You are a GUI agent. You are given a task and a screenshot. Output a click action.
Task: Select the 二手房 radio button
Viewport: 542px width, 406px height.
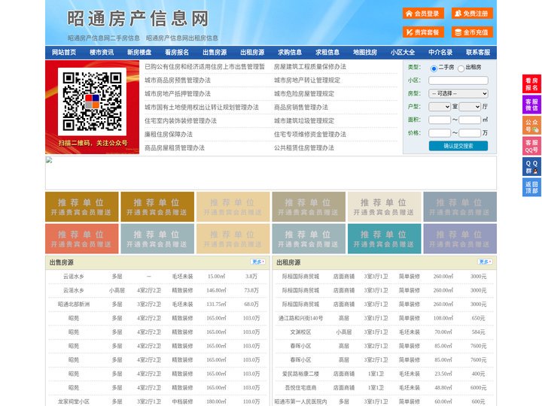tap(434, 68)
